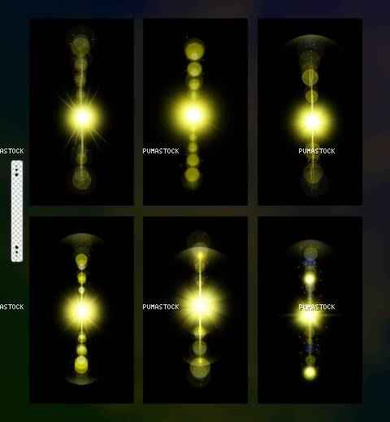Click PUMASTOCK watermark on bottom-middle flare
The width and height of the screenshot is (390, 422).
pos(161,307)
